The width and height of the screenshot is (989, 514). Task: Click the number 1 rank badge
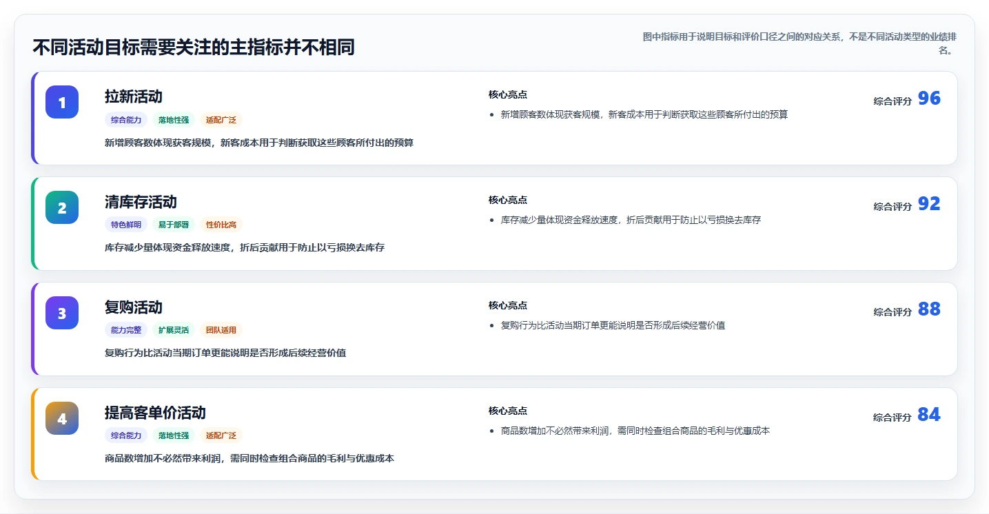62,102
